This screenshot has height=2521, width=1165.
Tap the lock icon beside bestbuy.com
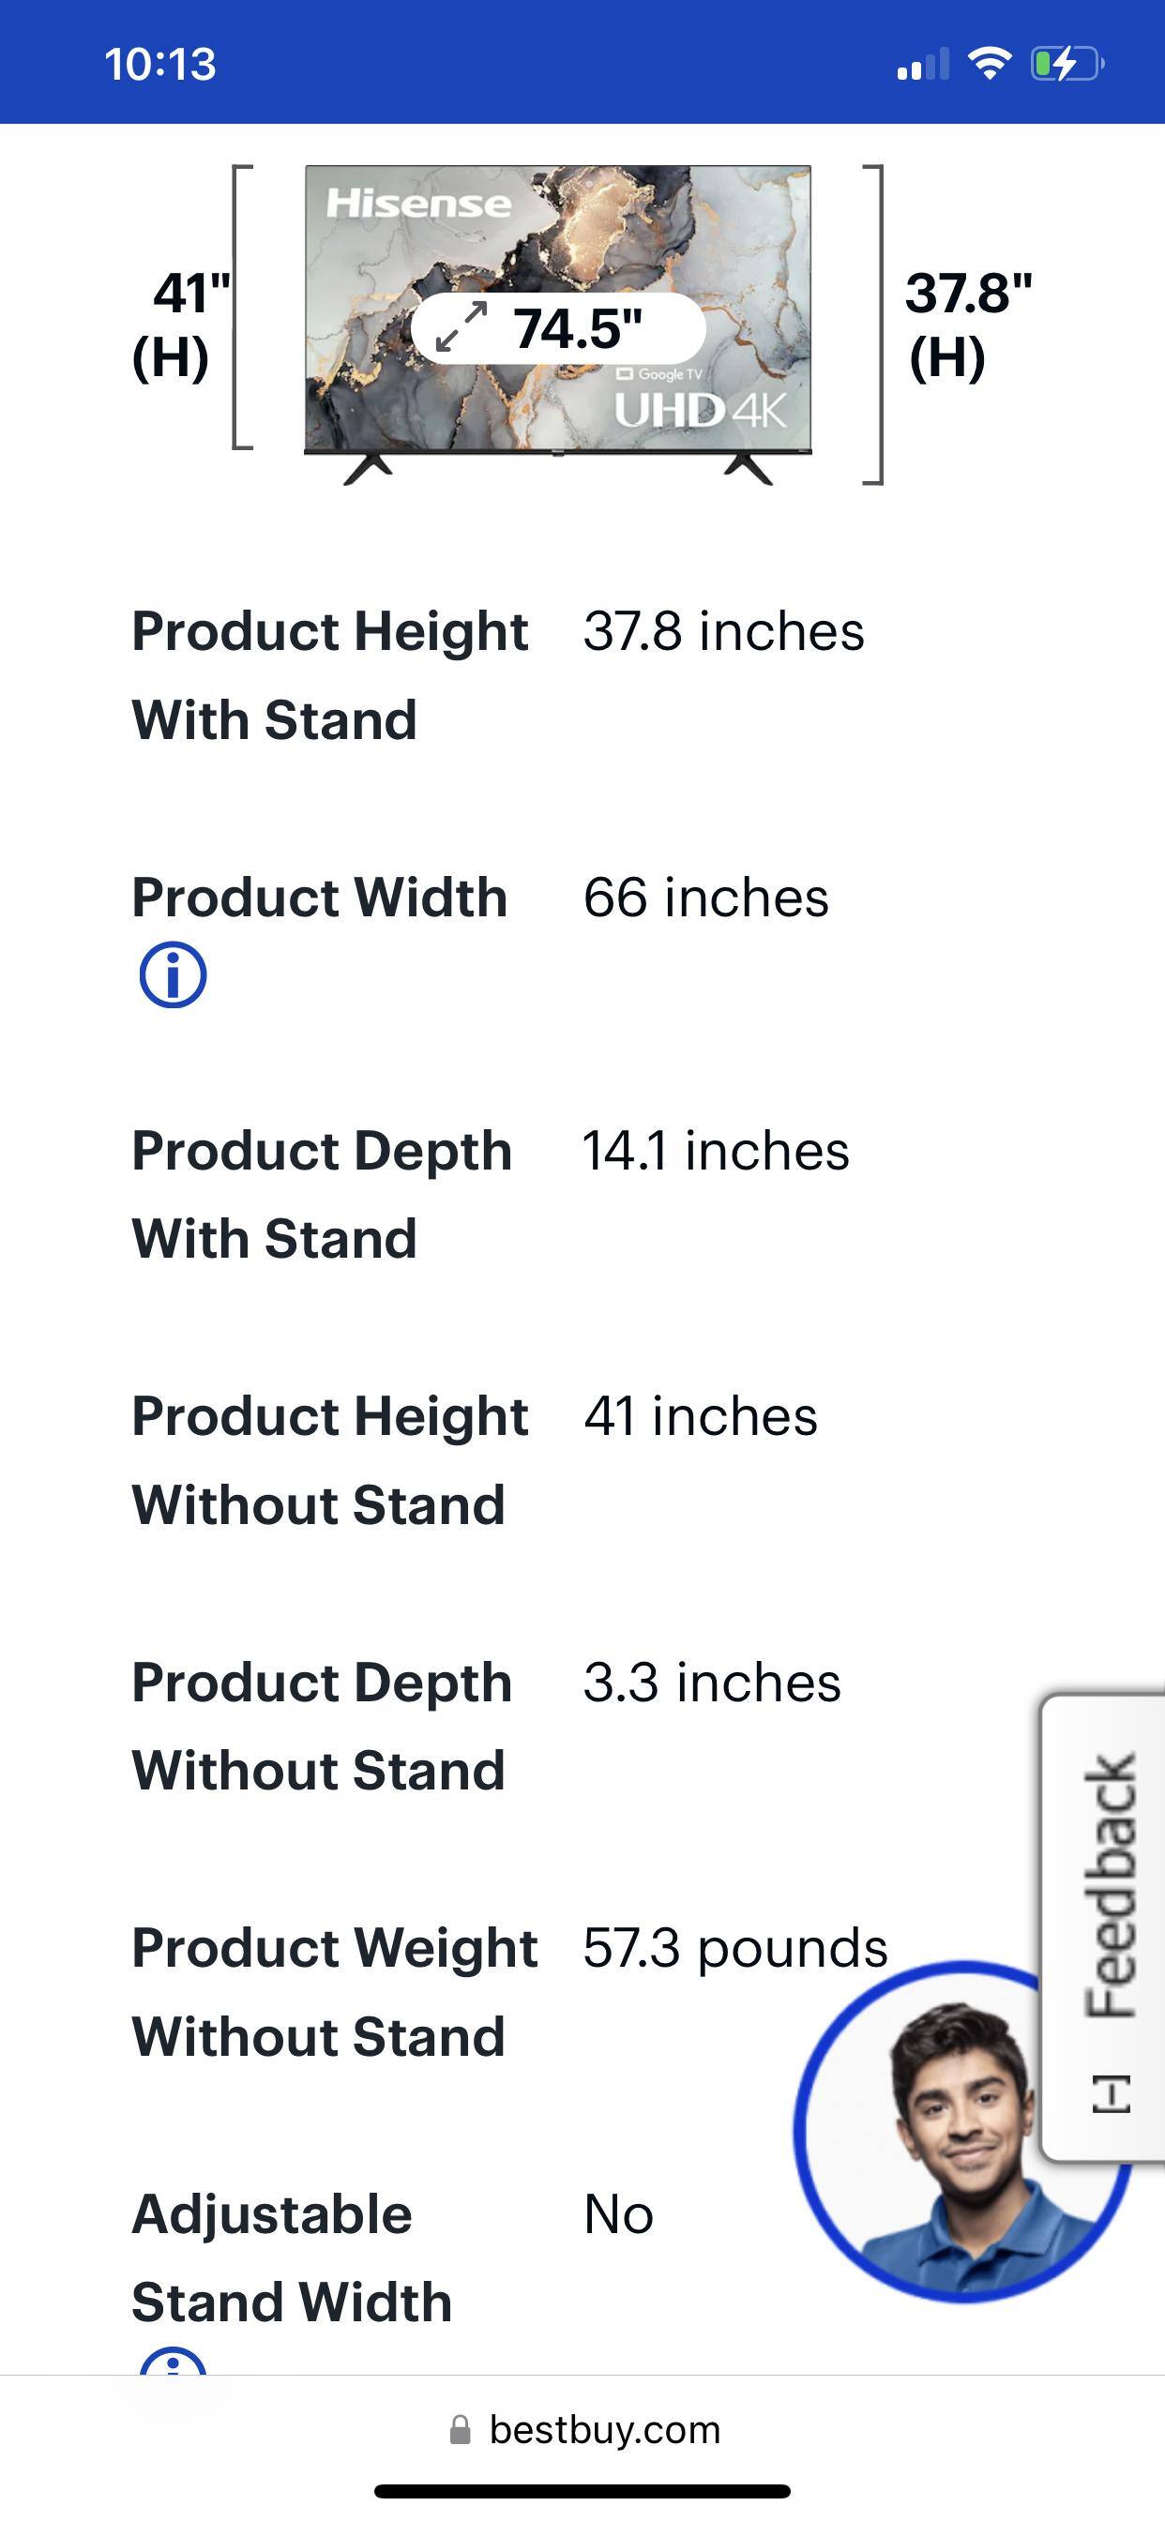[x=459, y=2430]
